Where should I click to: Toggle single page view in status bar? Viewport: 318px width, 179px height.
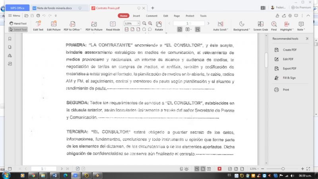coord(203,169)
